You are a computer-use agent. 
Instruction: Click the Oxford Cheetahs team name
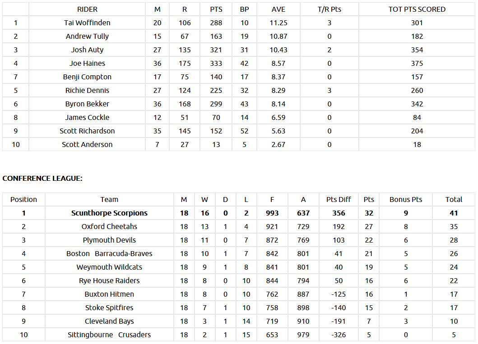click(x=109, y=226)
